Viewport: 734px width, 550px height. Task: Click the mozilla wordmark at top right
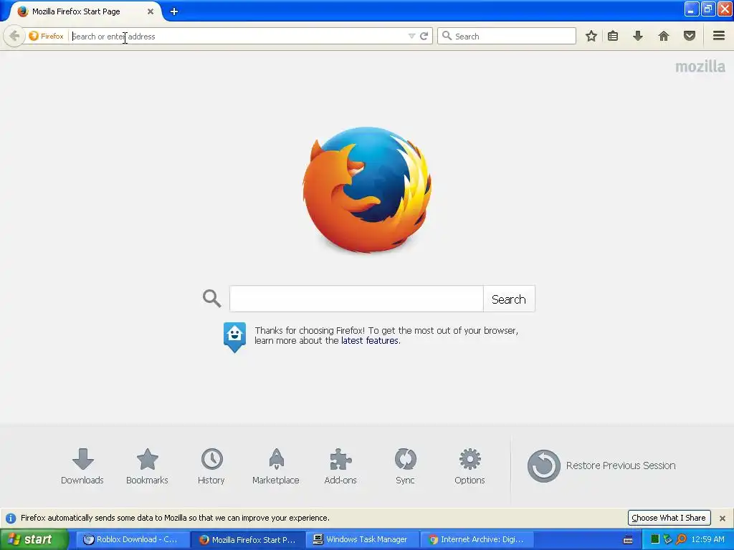click(700, 67)
